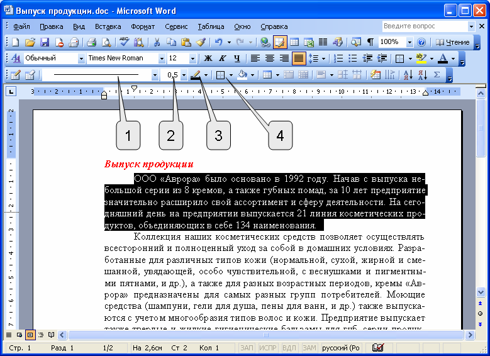490x356 pixels.
Task: Align text to the left
Action: coord(255,58)
